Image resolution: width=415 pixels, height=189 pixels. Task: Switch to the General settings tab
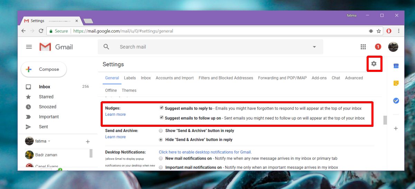112,78
